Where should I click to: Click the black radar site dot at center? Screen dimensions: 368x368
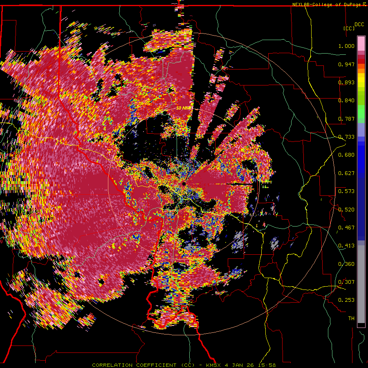[184, 184]
